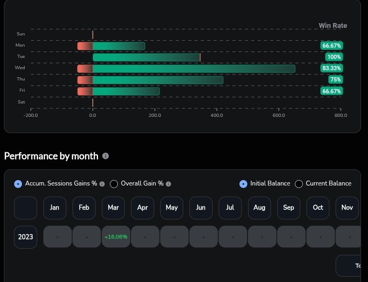Click the Win Rate column heading
Image resolution: width=368 pixels, height=282 pixels.
(333, 25)
